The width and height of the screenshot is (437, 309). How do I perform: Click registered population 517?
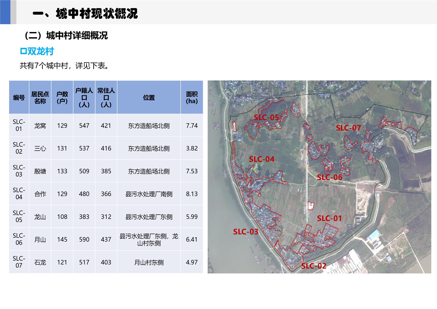click(x=84, y=262)
